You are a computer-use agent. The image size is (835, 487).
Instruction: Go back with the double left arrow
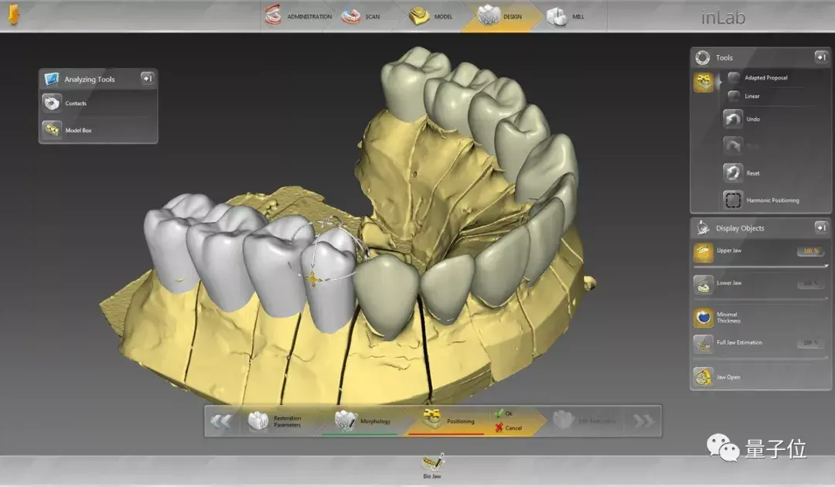pyautogui.click(x=221, y=421)
